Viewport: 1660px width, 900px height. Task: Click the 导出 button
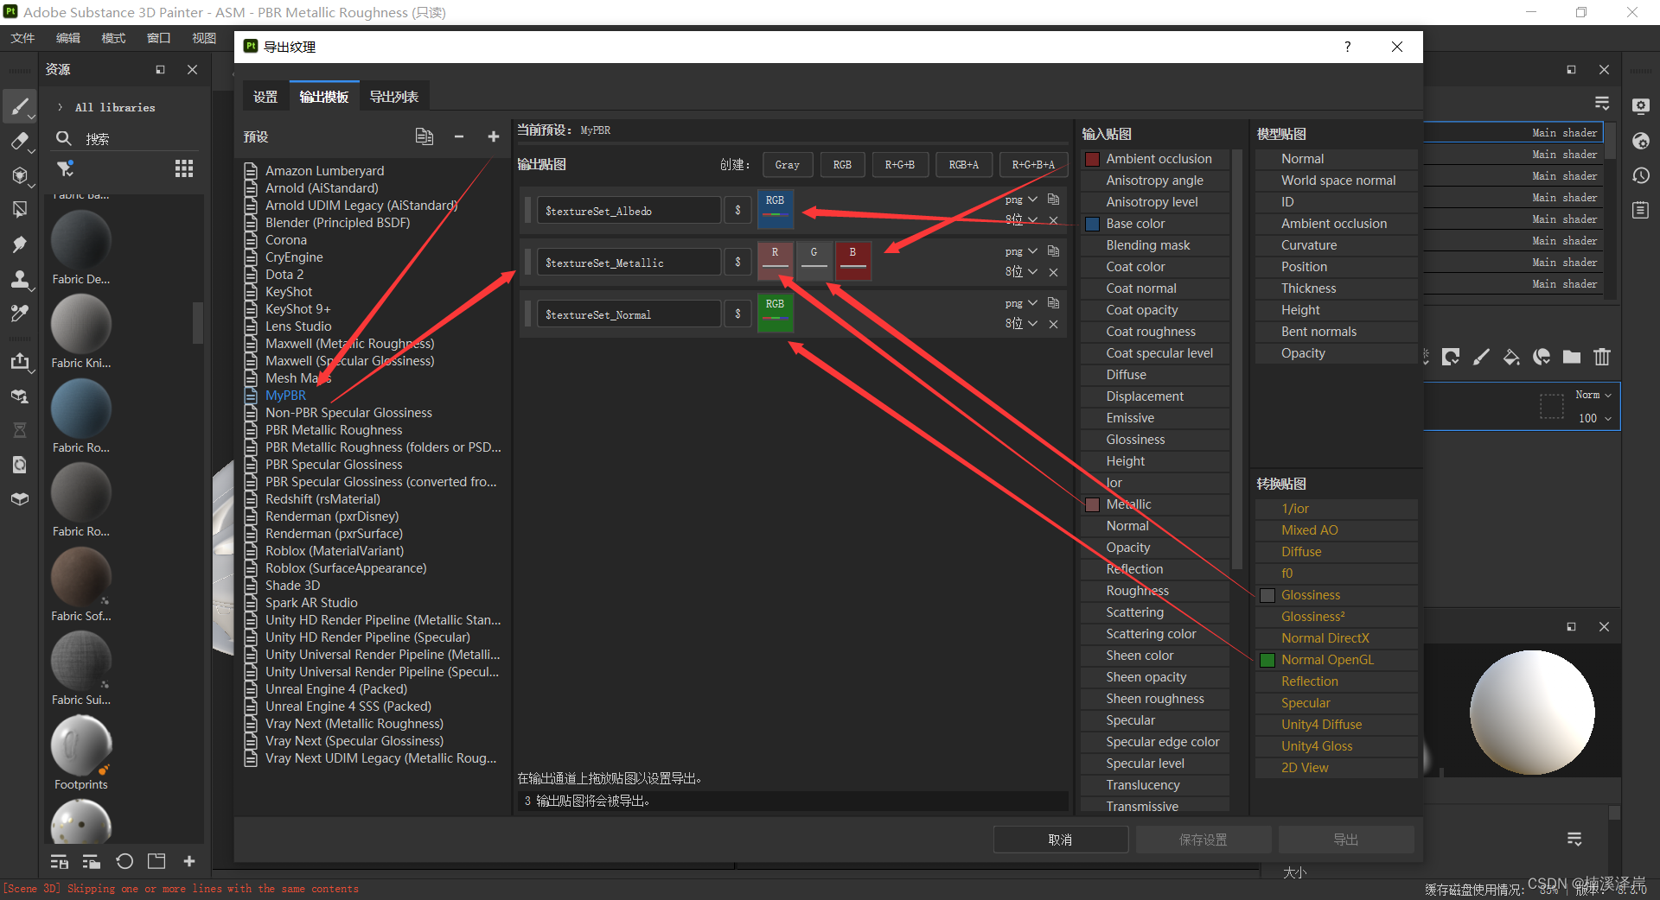click(x=1346, y=840)
